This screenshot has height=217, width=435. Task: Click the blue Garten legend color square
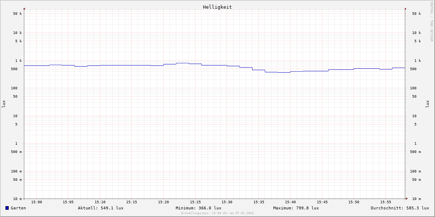[7, 208]
